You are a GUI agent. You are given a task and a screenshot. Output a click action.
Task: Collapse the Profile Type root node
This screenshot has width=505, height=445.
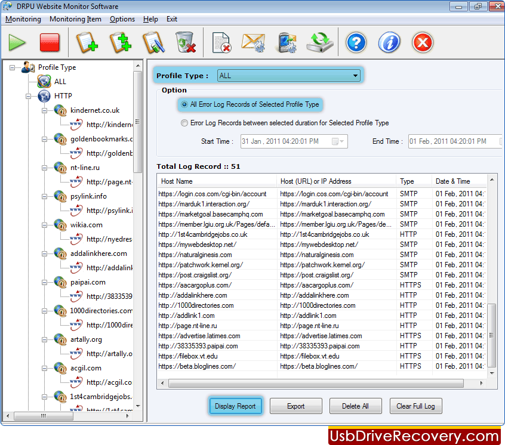(x=12, y=67)
